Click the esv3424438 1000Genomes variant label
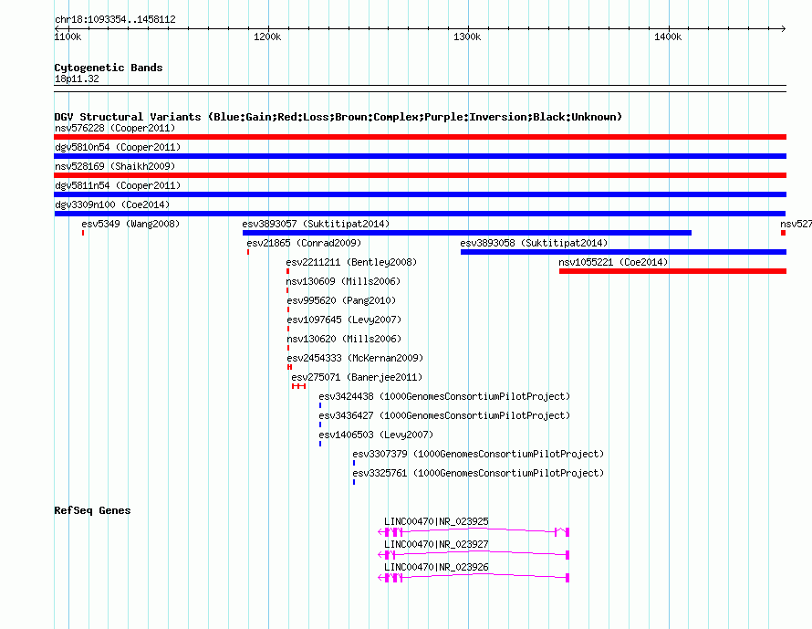The width and height of the screenshot is (812, 629). click(444, 396)
